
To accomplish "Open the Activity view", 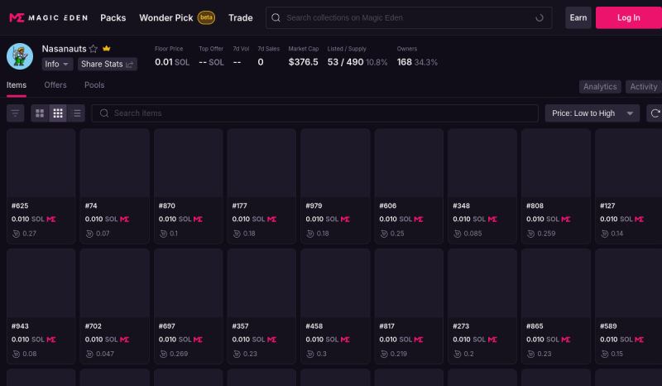I will click(x=644, y=87).
